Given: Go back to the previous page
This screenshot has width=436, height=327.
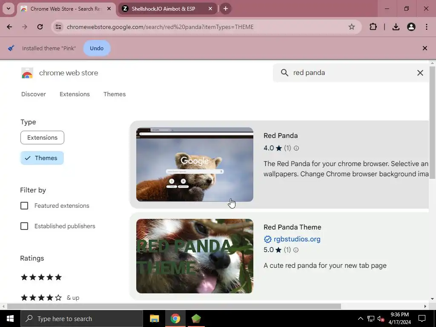Looking at the screenshot, I should point(9,27).
